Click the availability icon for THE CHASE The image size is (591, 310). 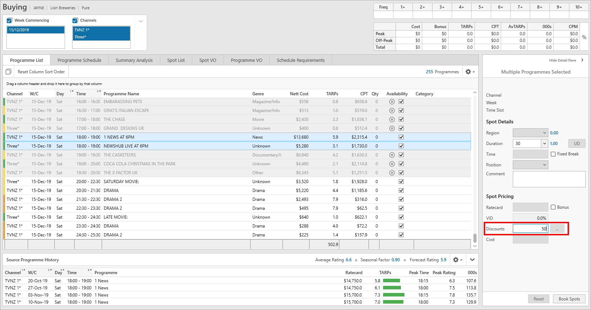(x=392, y=119)
